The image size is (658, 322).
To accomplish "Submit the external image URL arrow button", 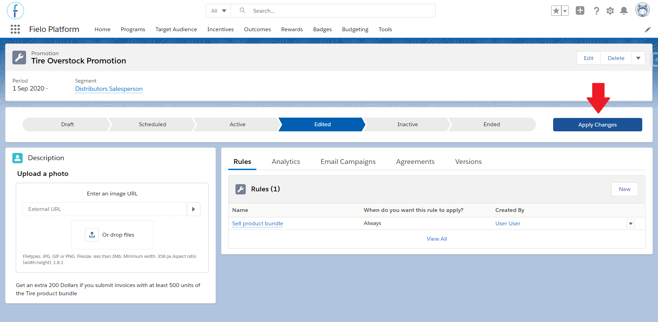I will point(194,209).
